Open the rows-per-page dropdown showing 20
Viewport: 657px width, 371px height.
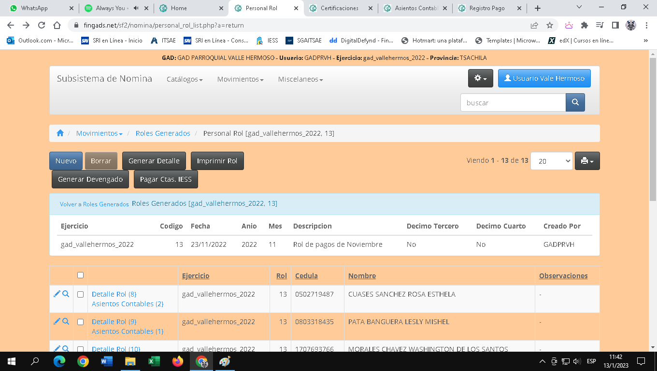(x=551, y=161)
